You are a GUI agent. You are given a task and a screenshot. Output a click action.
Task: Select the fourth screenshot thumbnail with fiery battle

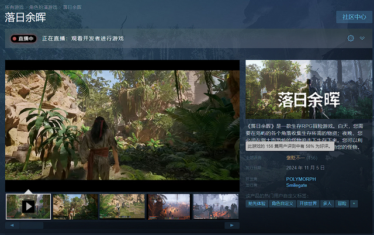point(169,206)
